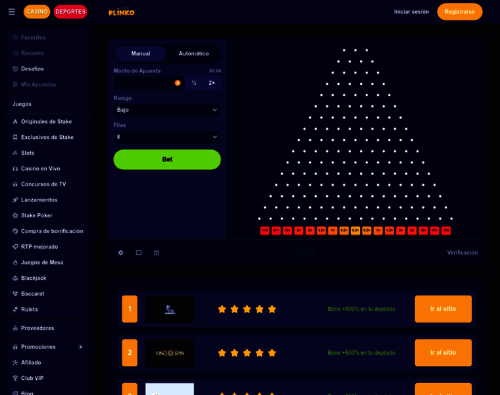
Task: Click Ir al sitio for rank 1
Action: [x=443, y=309]
